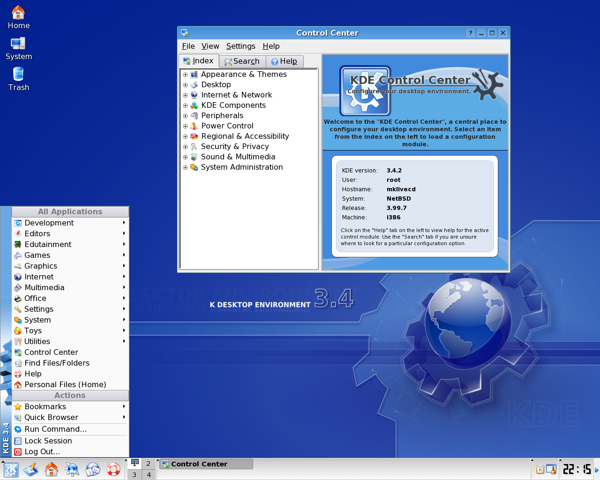Click the Regional & Accessibility flag icon
This screenshot has width=600, height=480.
point(194,136)
